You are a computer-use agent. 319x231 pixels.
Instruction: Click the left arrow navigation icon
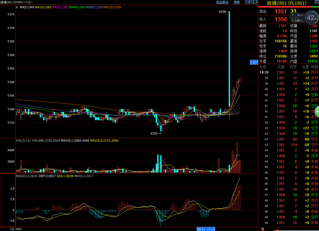247,2
